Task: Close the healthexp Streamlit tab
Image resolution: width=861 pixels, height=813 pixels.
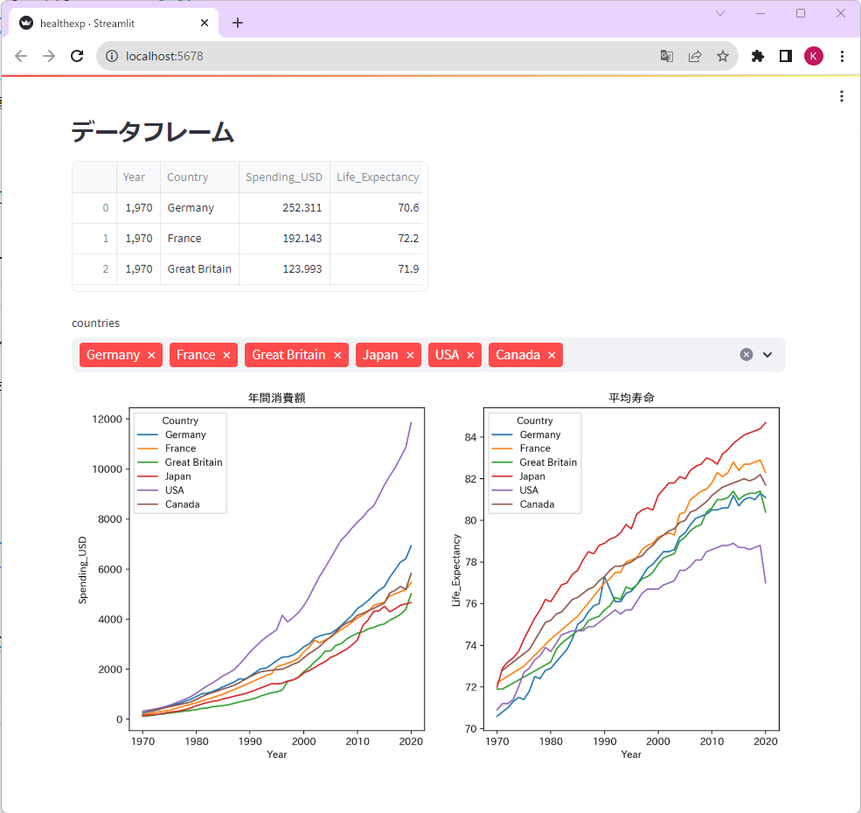Action: tap(205, 23)
